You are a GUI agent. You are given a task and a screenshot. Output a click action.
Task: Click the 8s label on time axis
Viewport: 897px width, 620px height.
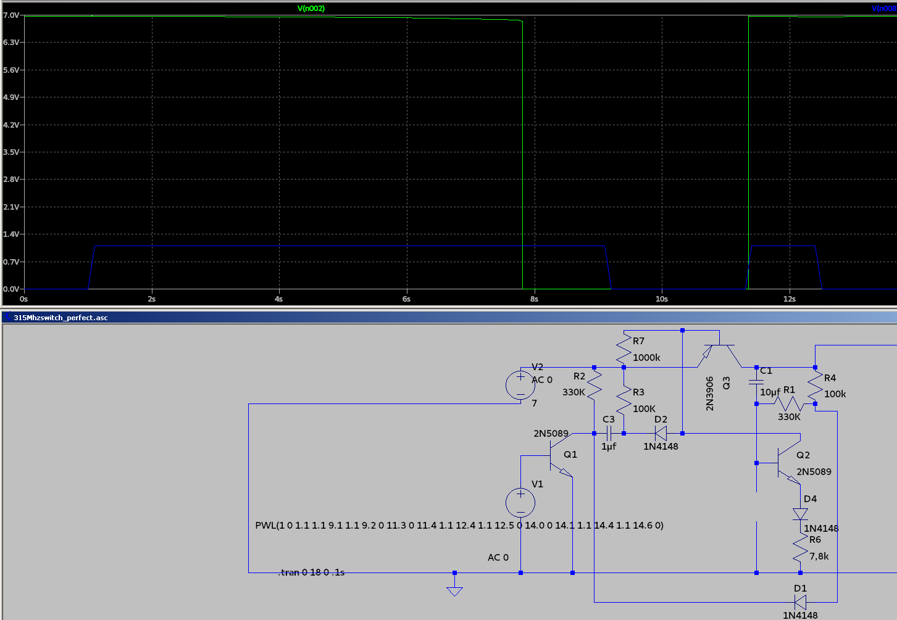534,299
